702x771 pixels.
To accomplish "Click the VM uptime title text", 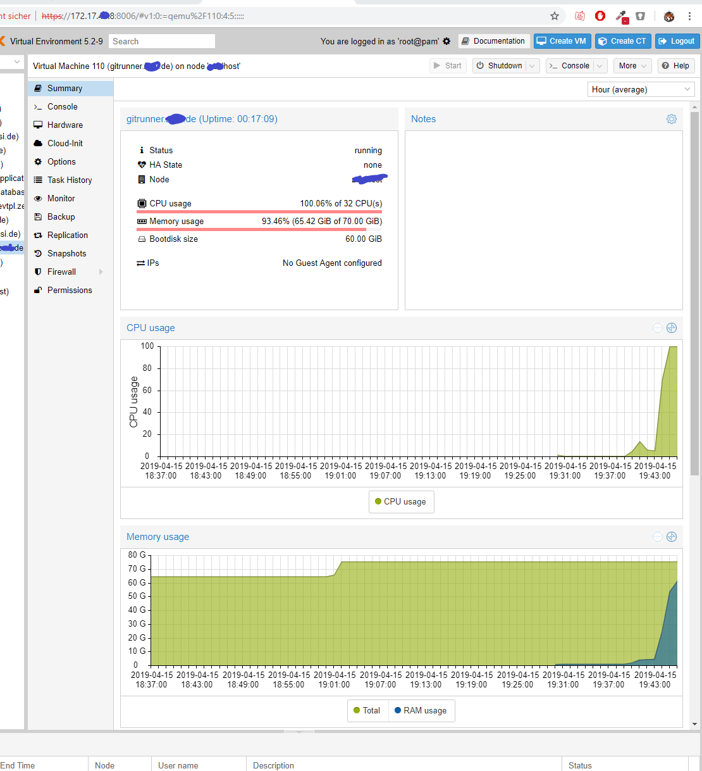I will click(202, 119).
